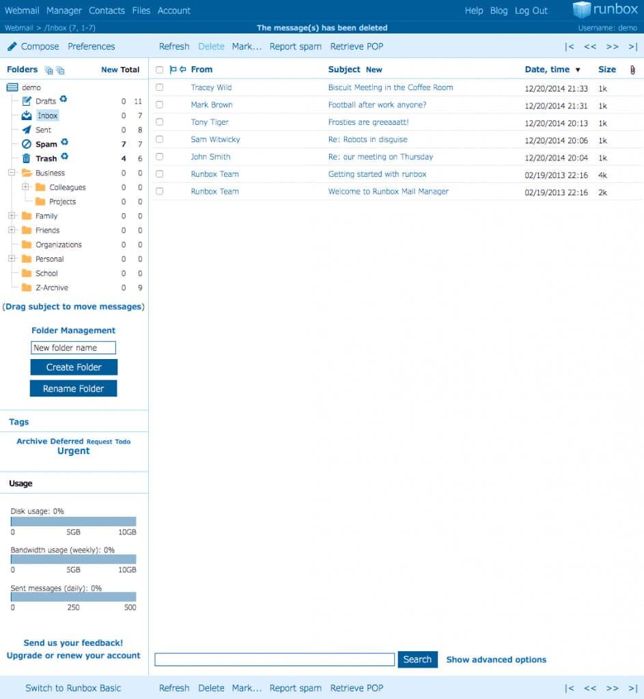Click Show advanced options link
The width and height of the screenshot is (644, 699).
496,659
